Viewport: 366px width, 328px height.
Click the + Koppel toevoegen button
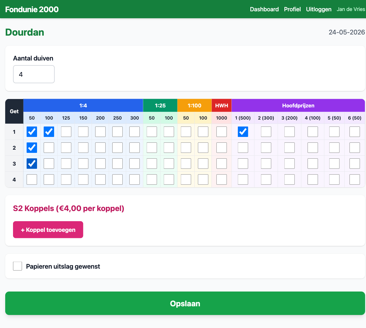point(48,230)
